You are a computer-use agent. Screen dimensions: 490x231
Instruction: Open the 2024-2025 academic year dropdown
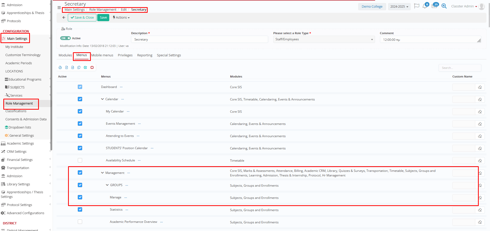point(399,7)
